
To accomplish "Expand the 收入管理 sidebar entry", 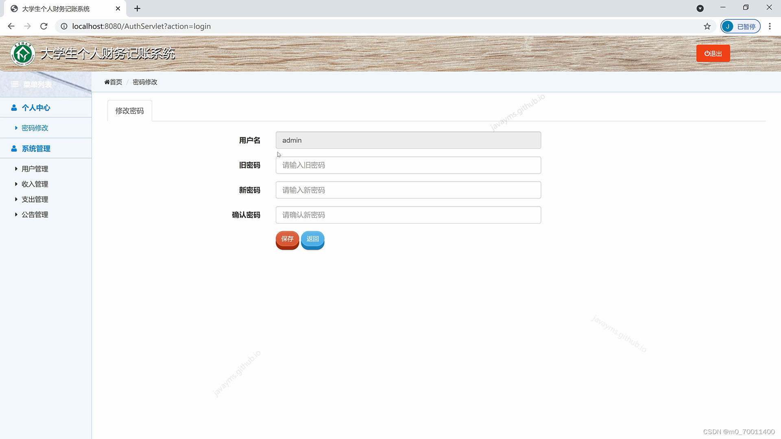I will pos(16,184).
